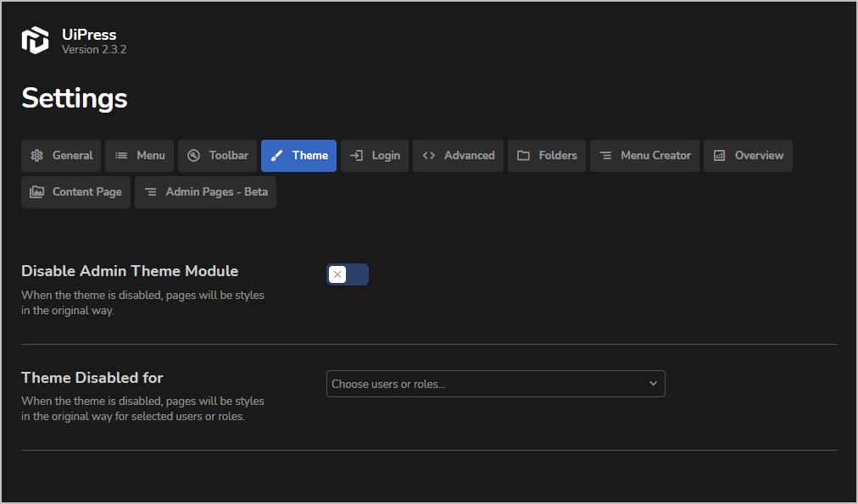Click the folder icon on Folders tab
Viewport: 858px width, 504px height.
(523, 156)
